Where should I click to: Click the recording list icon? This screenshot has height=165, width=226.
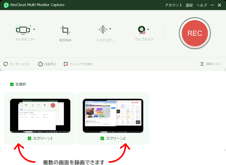[x=202, y=64]
